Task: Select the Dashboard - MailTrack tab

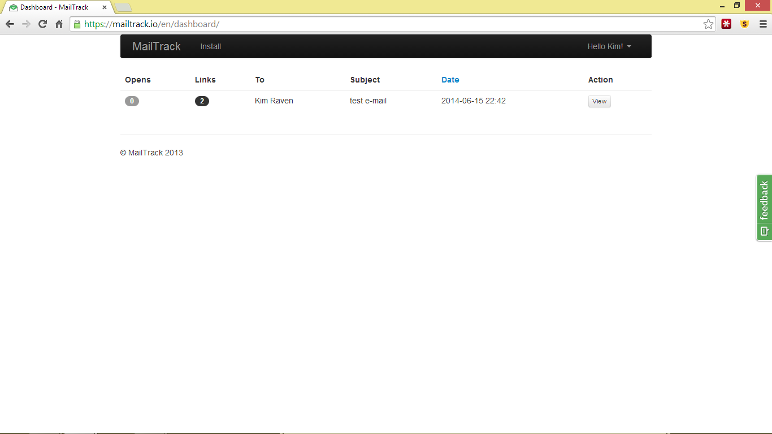Action: point(57,7)
